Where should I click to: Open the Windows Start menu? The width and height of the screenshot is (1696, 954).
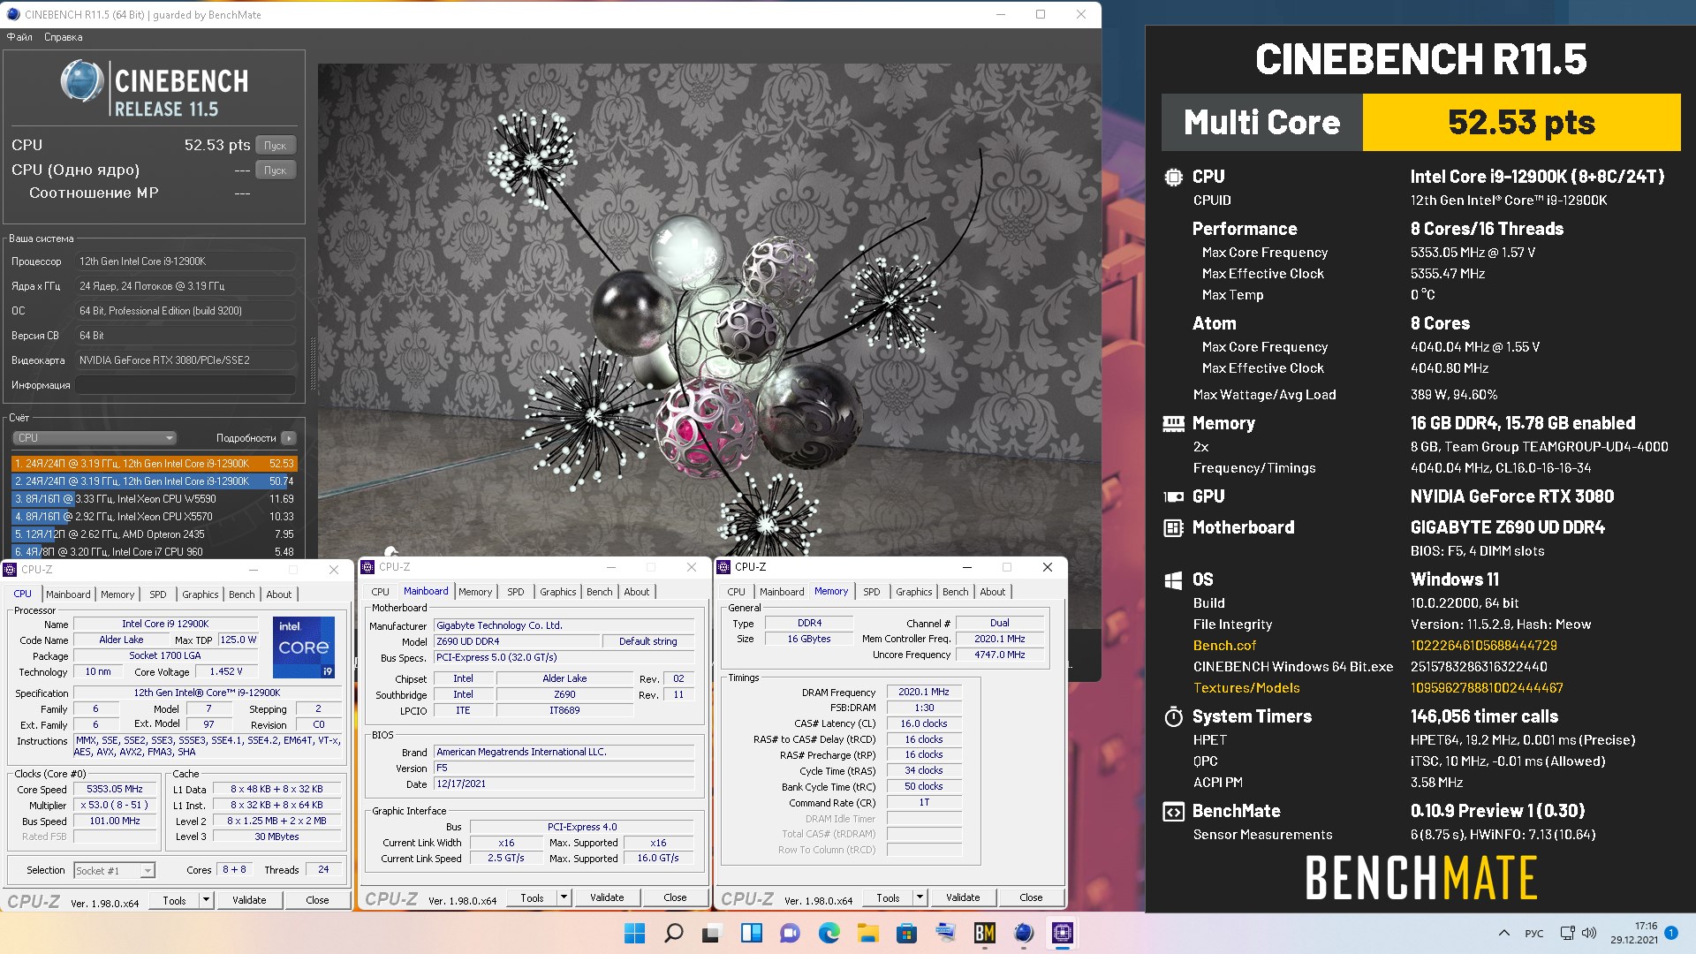634,933
